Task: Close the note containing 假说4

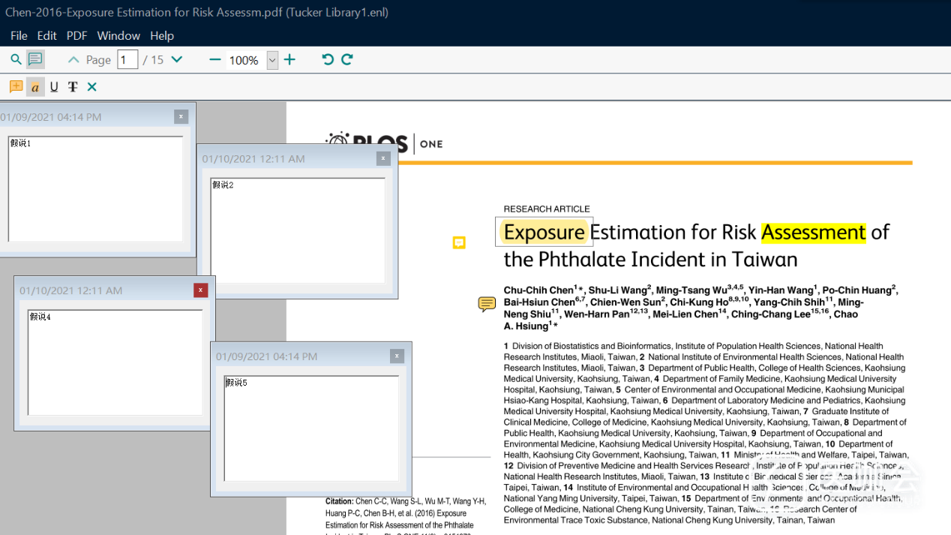Action: coord(200,290)
